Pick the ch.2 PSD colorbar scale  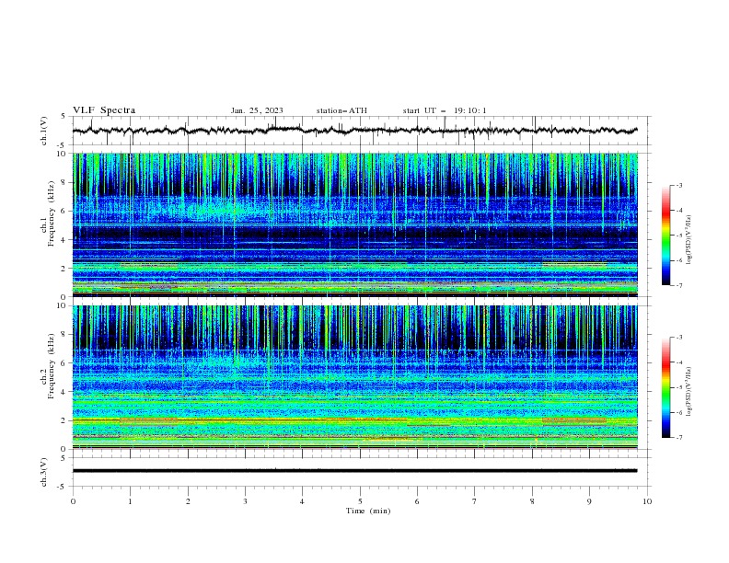click(665, 387)
